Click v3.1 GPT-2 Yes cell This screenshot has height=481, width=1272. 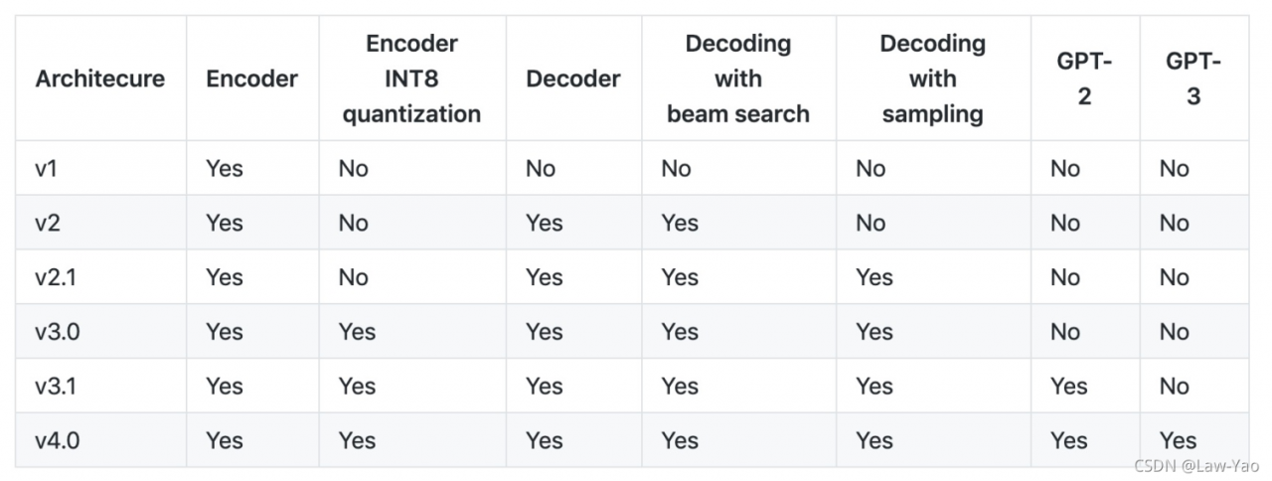point(1069,387)
